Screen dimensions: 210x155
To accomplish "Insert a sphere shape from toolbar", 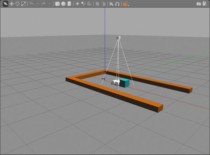I will (x=63, y=4).
